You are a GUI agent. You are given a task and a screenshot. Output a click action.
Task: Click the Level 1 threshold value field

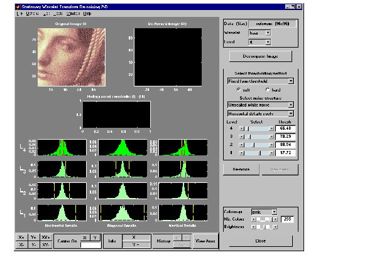pyautogui.click(x=287, y=152)
